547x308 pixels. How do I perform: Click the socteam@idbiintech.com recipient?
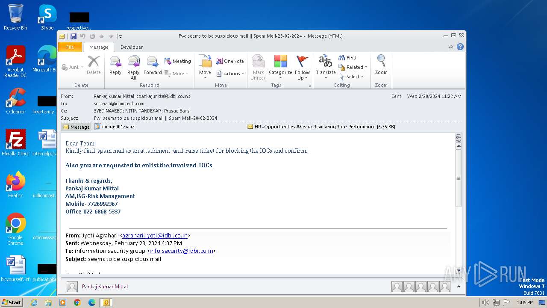pos(119,104)
